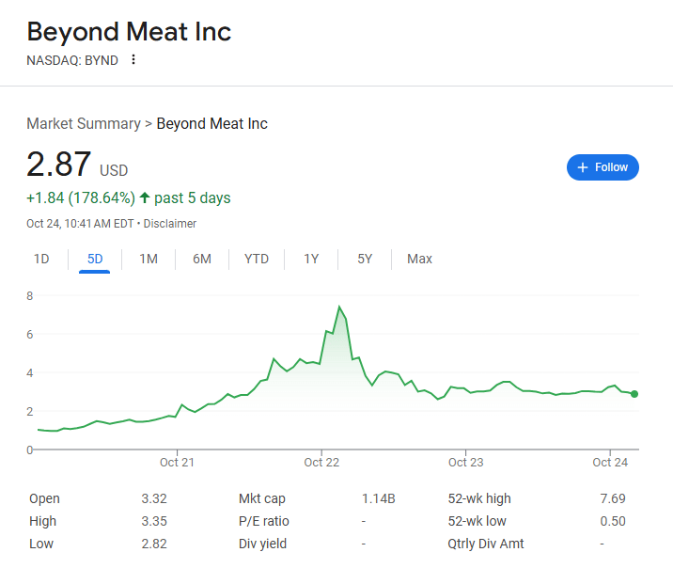The image size is (673, 568).
Task: Click the plus icon on the Follow button
Action: (583, 167)
